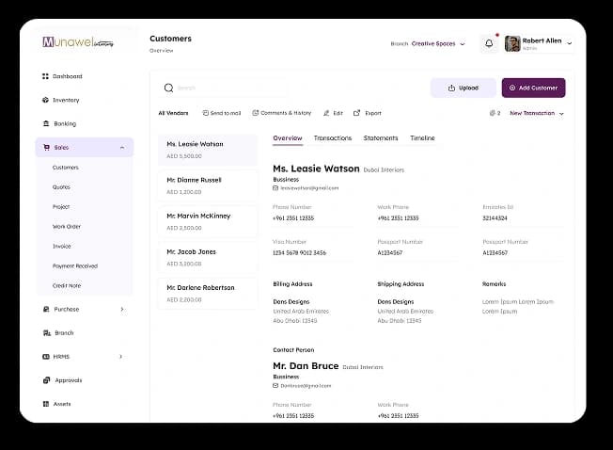Click Visa Number value 1234 5678 9012 3456
Screen dimensions: 613x450
(300, 253)
